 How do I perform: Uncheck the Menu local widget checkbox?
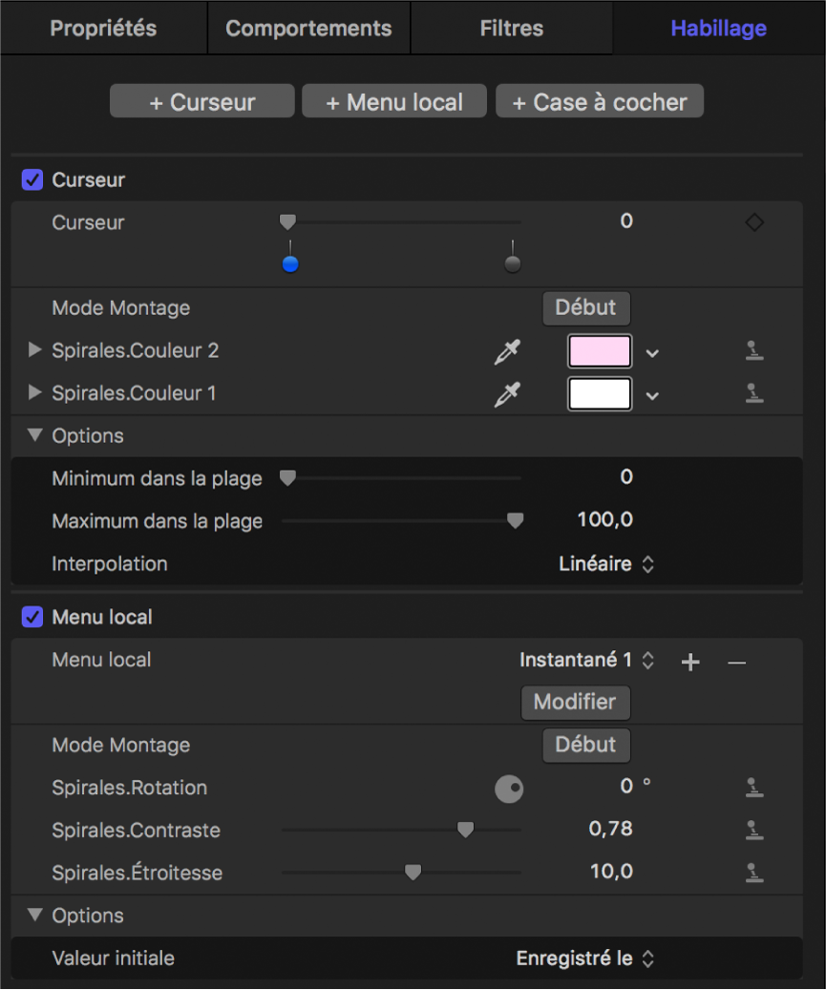pos(32,617)
